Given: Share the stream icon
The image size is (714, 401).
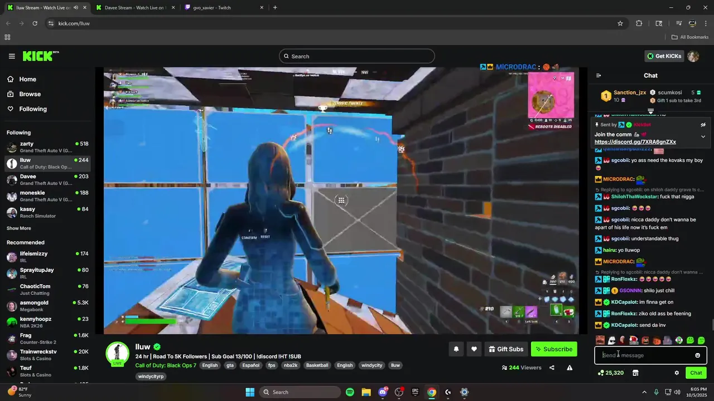Looking at the screenshot, I should 552,368.
